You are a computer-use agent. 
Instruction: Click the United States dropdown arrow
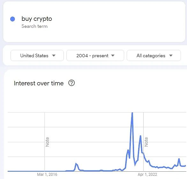click(54, 56)
